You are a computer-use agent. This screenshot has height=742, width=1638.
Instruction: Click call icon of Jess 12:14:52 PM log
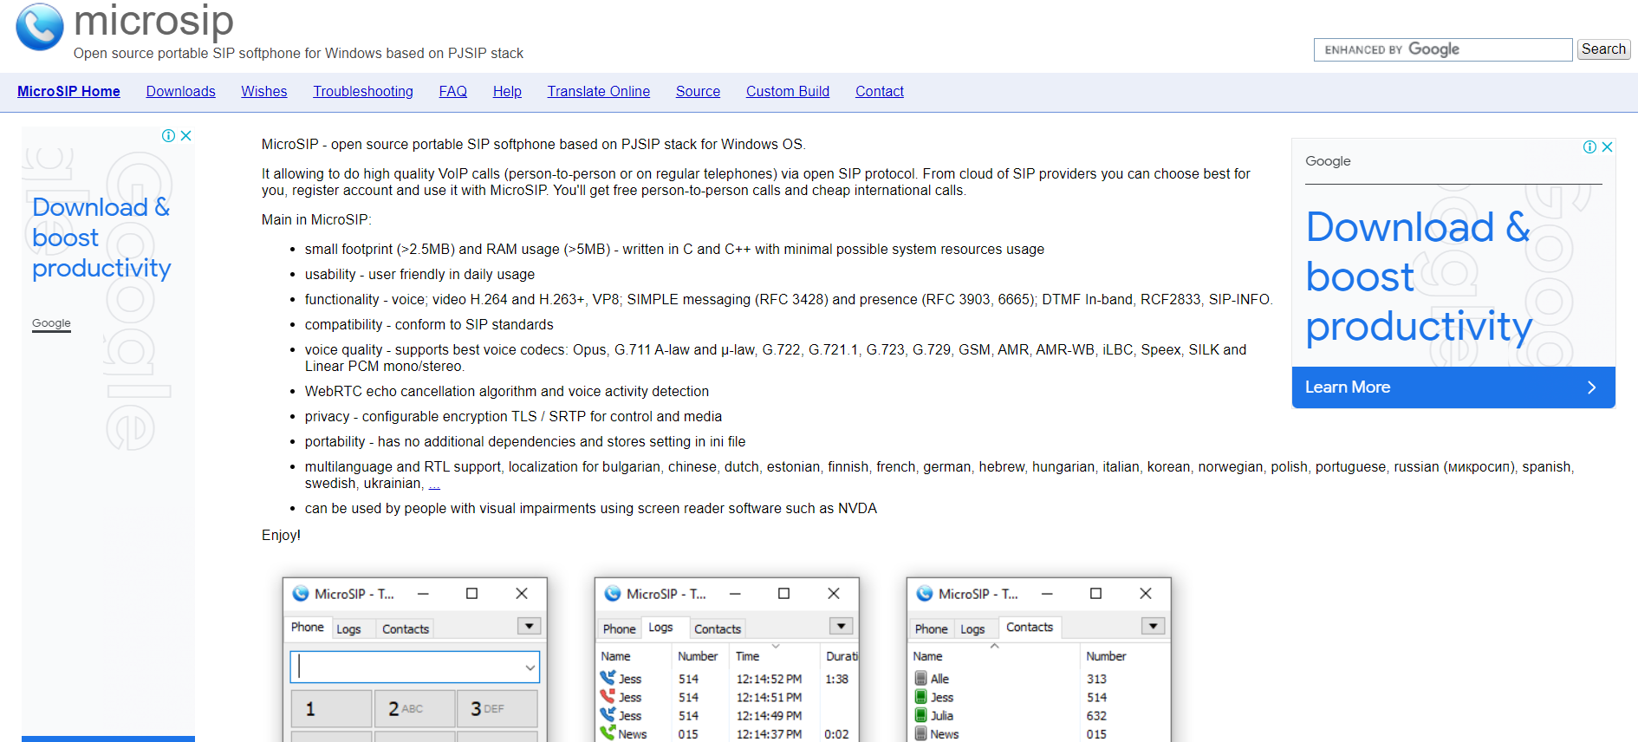coord(608,678)
